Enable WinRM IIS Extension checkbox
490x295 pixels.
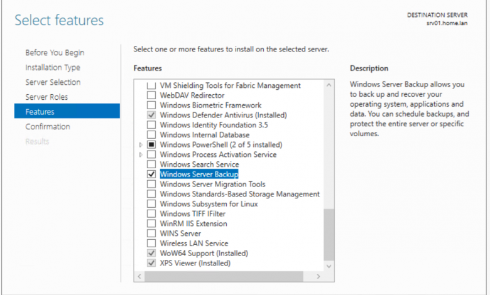coord(151,223)
